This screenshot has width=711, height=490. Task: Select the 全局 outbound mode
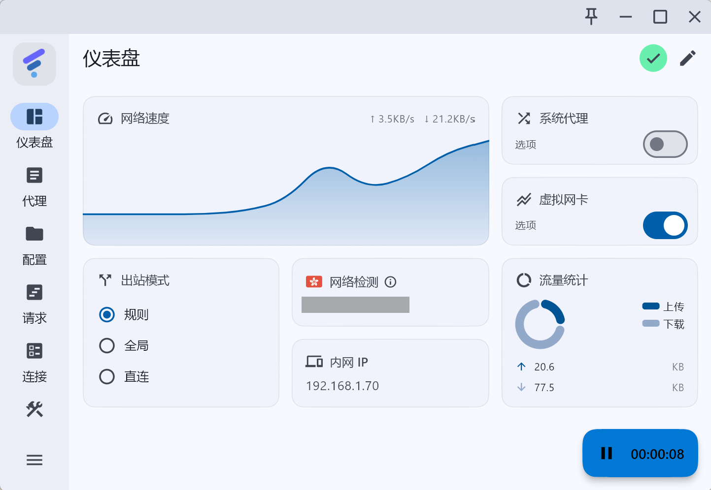coord(107,346)
